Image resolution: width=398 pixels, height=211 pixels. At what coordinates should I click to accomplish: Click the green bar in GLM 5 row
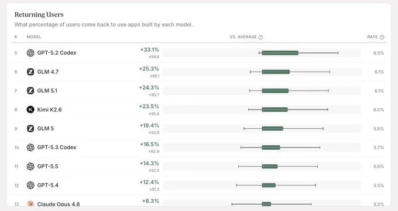[x=273, y=129]
